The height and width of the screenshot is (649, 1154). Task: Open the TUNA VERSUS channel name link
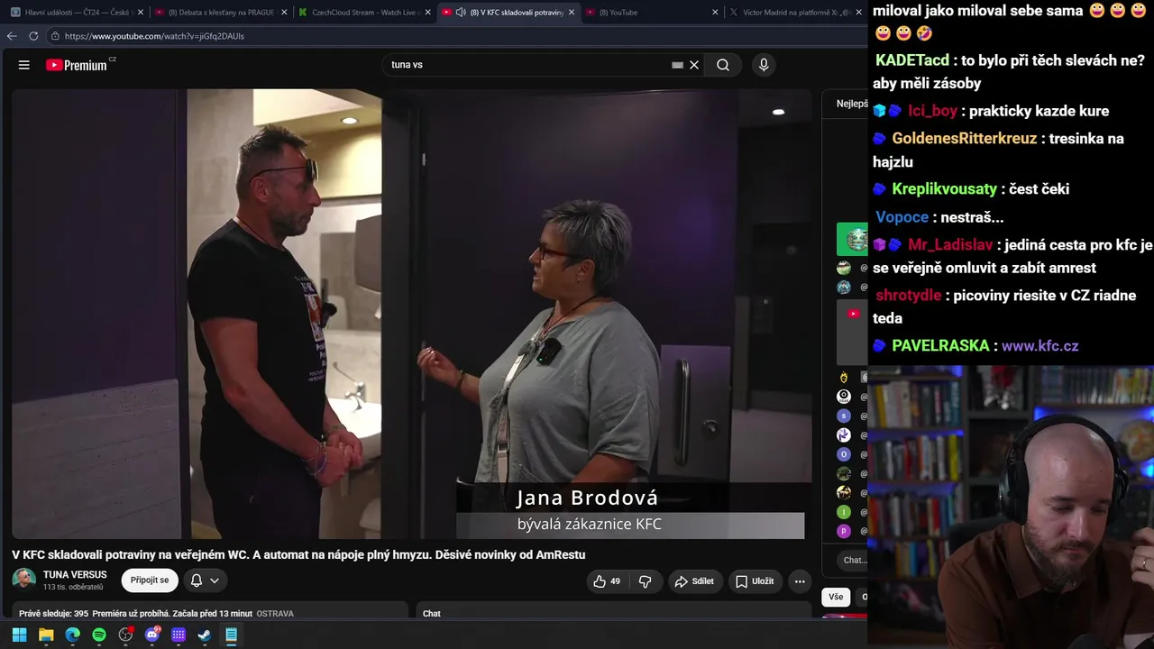point(75,575)
